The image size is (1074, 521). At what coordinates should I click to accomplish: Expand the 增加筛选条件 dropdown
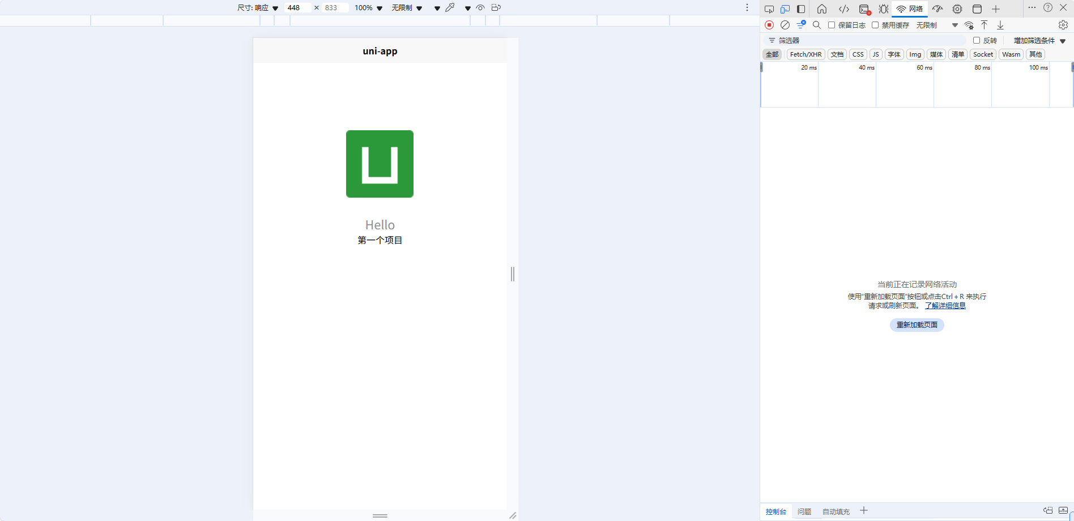[1039, 40]
